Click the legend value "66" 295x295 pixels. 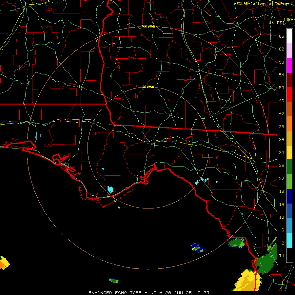[x=282, y=36]
